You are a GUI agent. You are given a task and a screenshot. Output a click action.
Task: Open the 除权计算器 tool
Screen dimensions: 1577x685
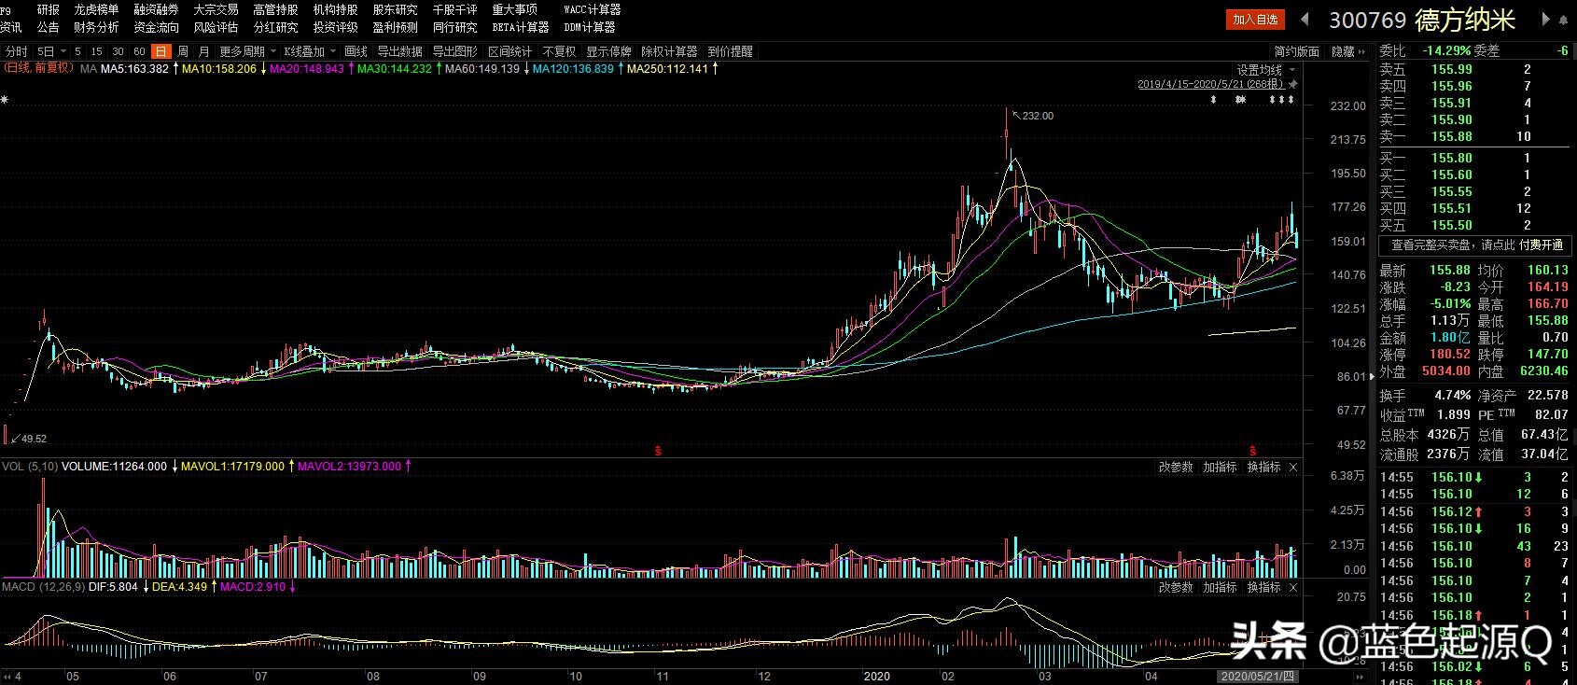tap(669, 51)
